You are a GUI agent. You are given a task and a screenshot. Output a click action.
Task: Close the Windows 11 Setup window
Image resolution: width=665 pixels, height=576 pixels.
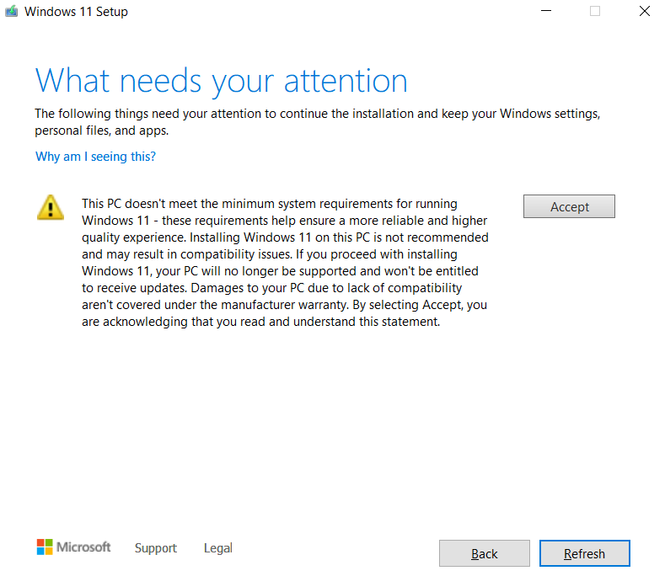point(645,11)
